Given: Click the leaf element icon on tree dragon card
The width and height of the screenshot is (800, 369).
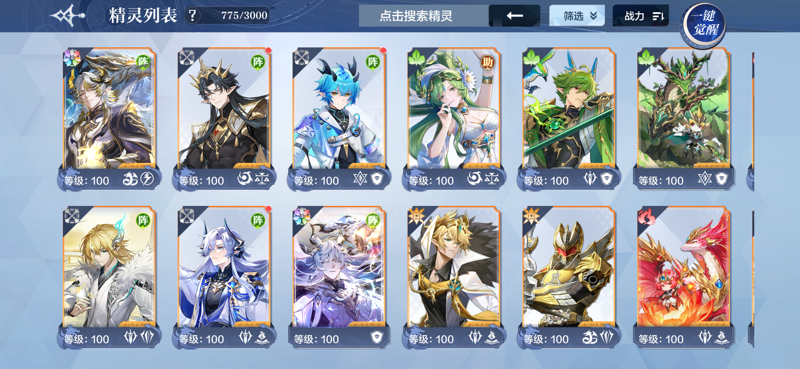Looking at the screenshot, I should pos(646,58).
